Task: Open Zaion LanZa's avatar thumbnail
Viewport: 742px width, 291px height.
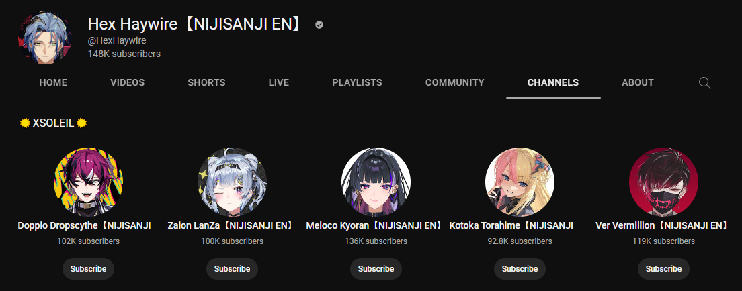Action: coord(232,182)
